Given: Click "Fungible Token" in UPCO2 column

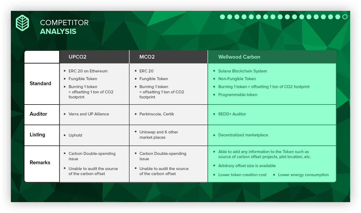Looking at the screenshot, I should coord(83,79).
